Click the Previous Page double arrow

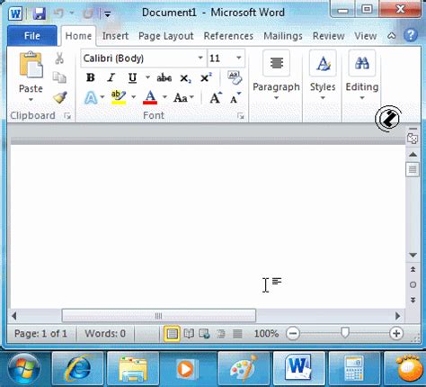(413, 269)
